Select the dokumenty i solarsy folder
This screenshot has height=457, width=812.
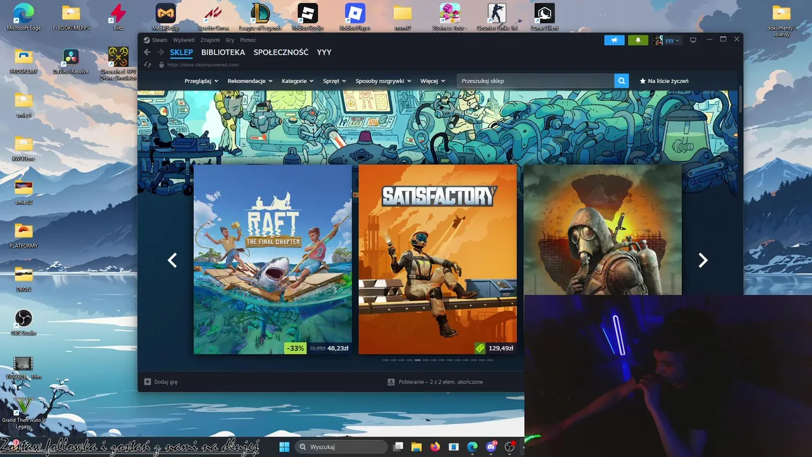781,20
